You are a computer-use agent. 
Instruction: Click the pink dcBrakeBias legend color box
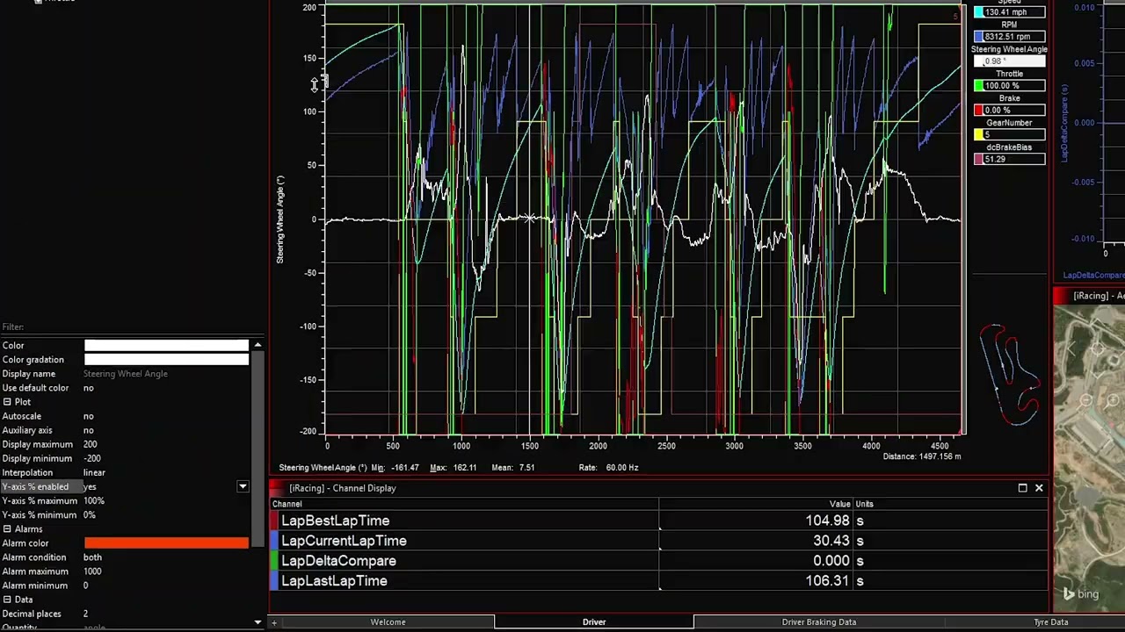(978, 159)
